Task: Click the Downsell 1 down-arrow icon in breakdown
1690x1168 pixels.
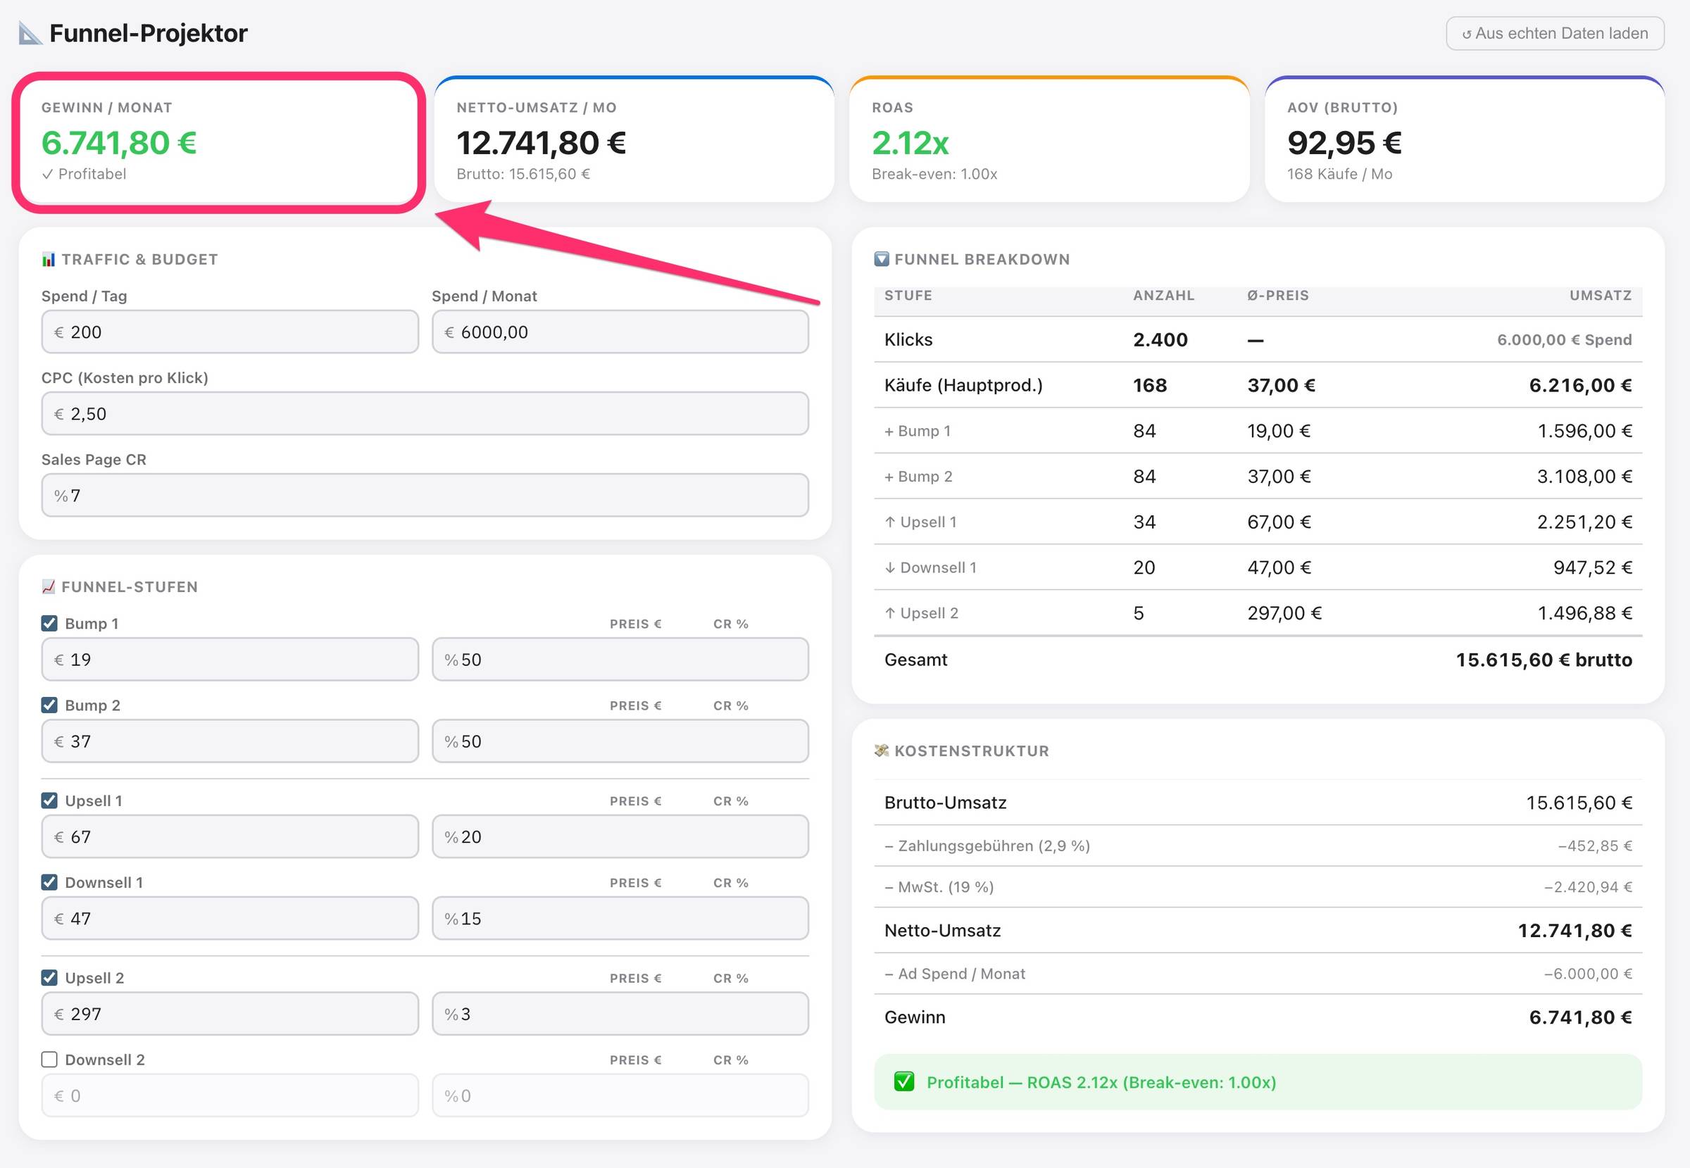Action: pos(890,568)
